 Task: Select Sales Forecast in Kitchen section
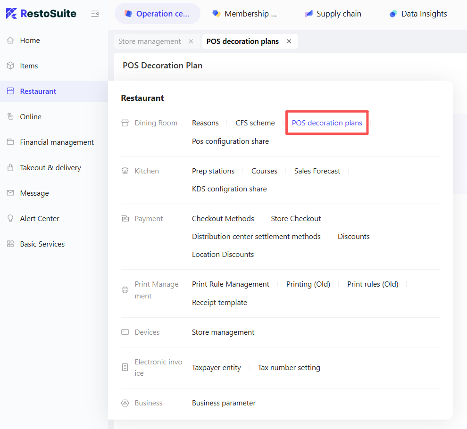[x=317, y=171]
